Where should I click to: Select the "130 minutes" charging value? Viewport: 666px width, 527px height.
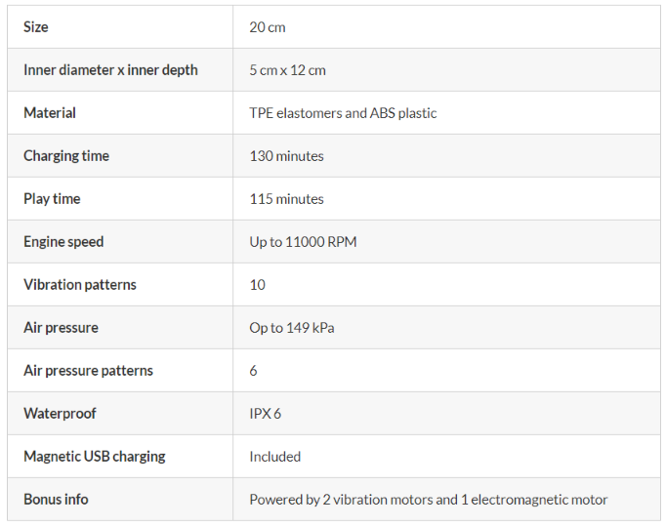[x=286, y=156]
